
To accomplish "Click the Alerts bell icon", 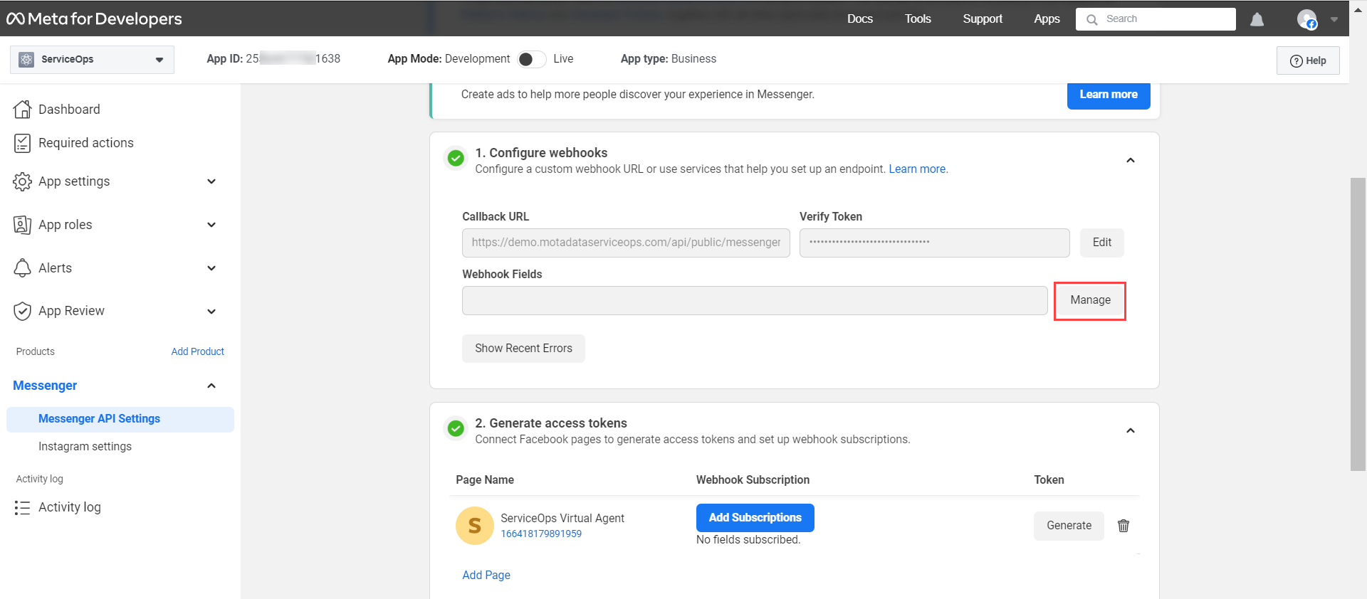I will (x=23, y=268).
